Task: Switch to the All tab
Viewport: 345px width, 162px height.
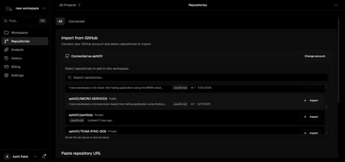Action: point(60,21)
